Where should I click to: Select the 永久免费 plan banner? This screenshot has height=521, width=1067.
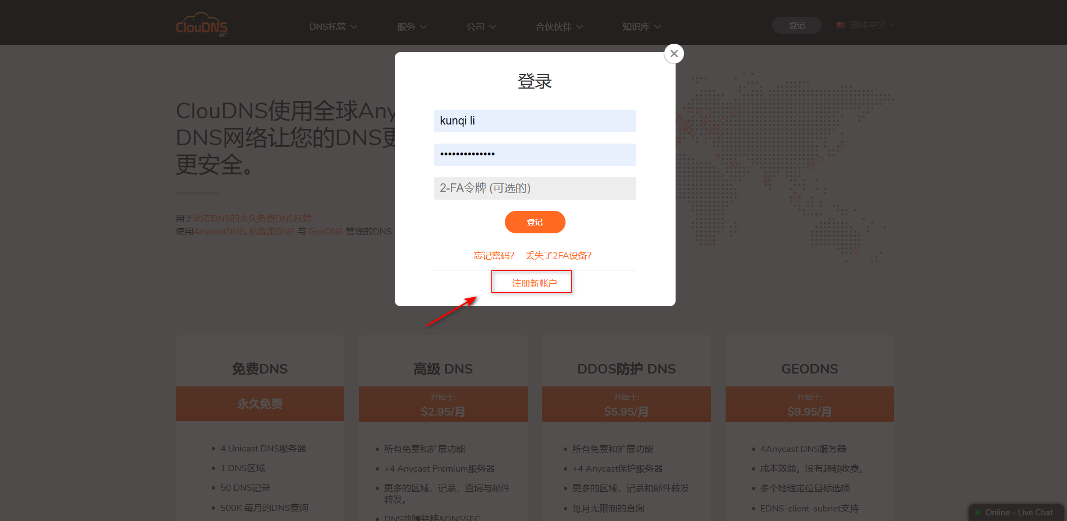[259, 404]
